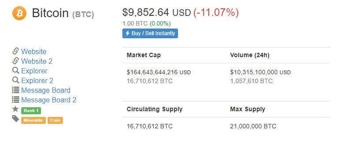Click the chain-link icon beside Website
The width and height of the screenshot is (359, 167).
point(15,51)
